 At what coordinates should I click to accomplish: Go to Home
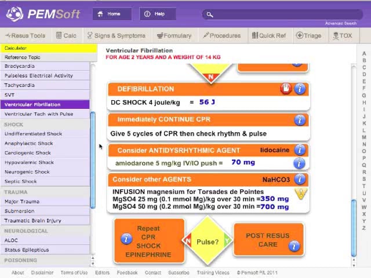112,14
